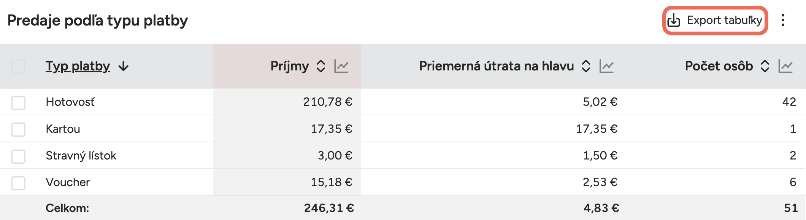Open the three-dot more options menu

[x=783, y=20]
